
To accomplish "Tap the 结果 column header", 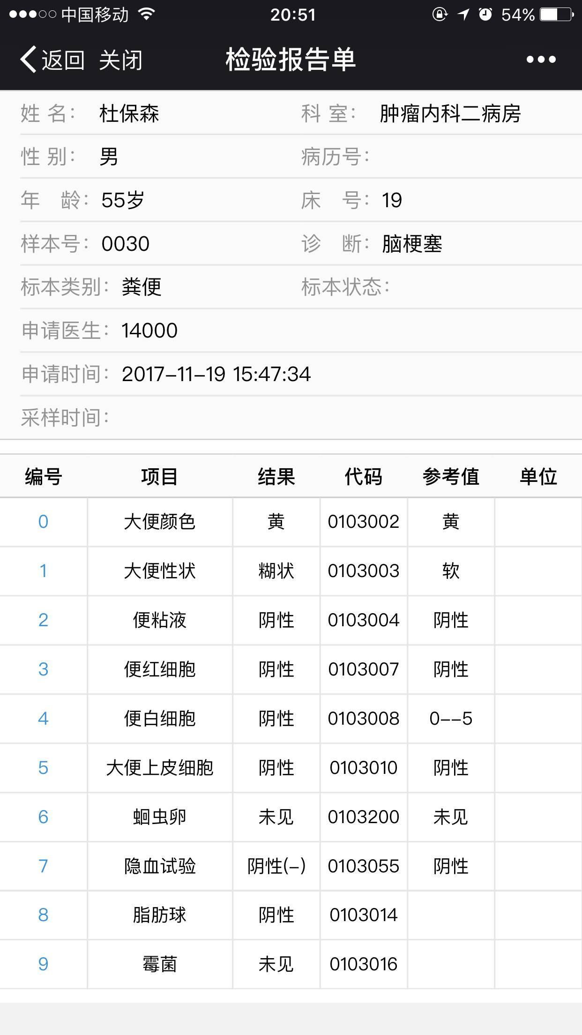I will pos(276,477).
